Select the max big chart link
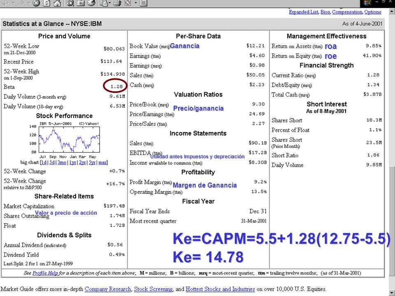 [102, 162]
